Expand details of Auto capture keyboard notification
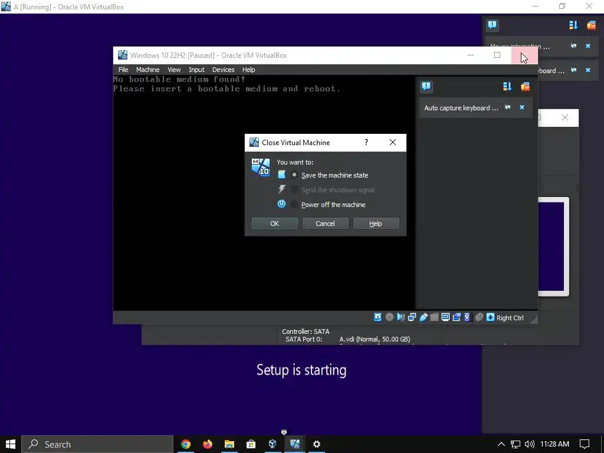The height and width of the screenshot is (453, 604). tap(508, 107)
